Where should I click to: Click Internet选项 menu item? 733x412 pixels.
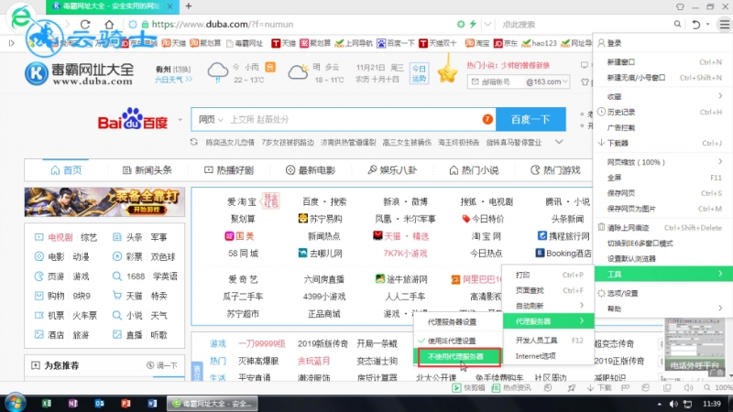click(548, 356)
